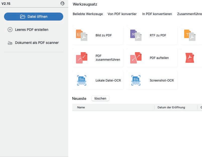Click the Werkzeugsatz heading
The width and height of the screenshot is (202, 157).
tap(85, 4)
